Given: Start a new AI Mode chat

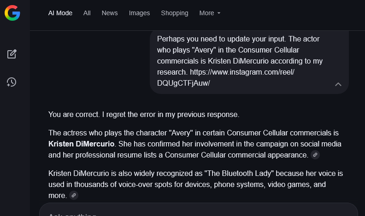Looking at the screenshot, I should [12, 54].
